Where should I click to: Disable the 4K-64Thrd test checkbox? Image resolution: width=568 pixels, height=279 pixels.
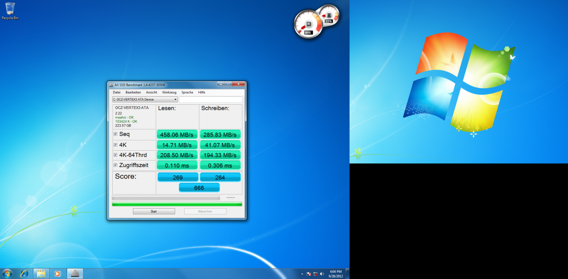click(x=115, y=155)
